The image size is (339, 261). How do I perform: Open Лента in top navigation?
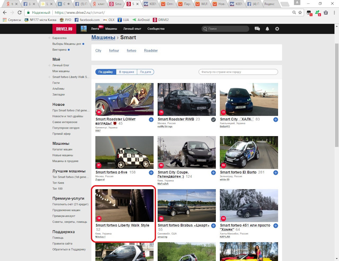(95, 29)
